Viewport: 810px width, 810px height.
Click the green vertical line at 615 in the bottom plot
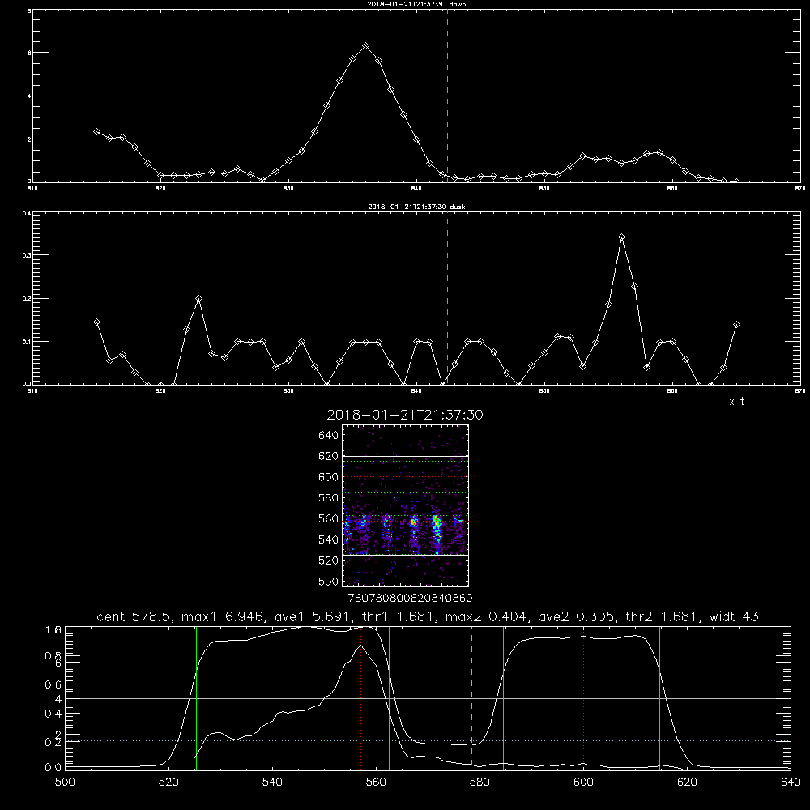point(659,698)
